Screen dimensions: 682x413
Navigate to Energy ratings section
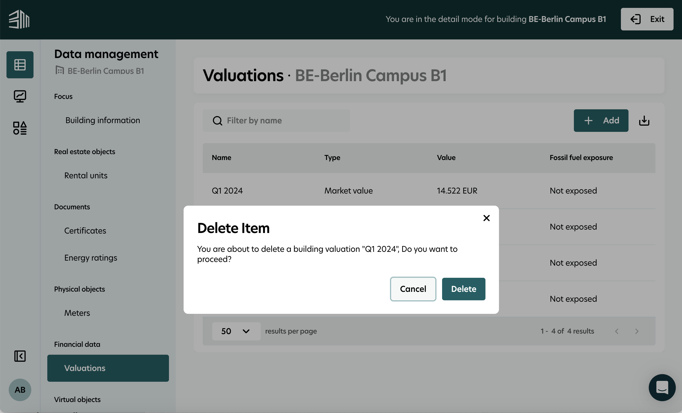point(91,257)
